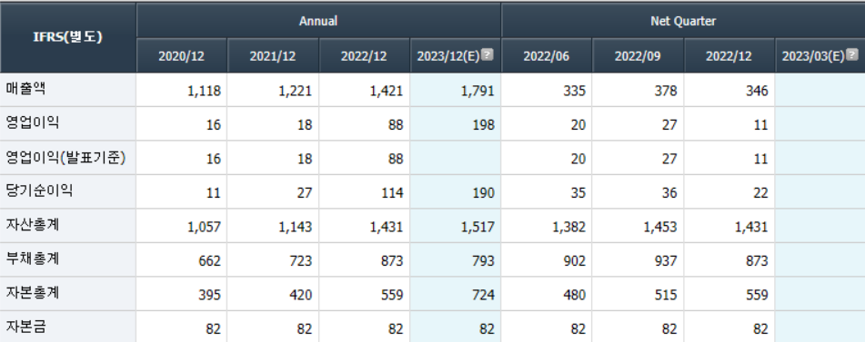Click the 480 total equity value
Viewport: 865px width, 342px height.
coord(575,296)
